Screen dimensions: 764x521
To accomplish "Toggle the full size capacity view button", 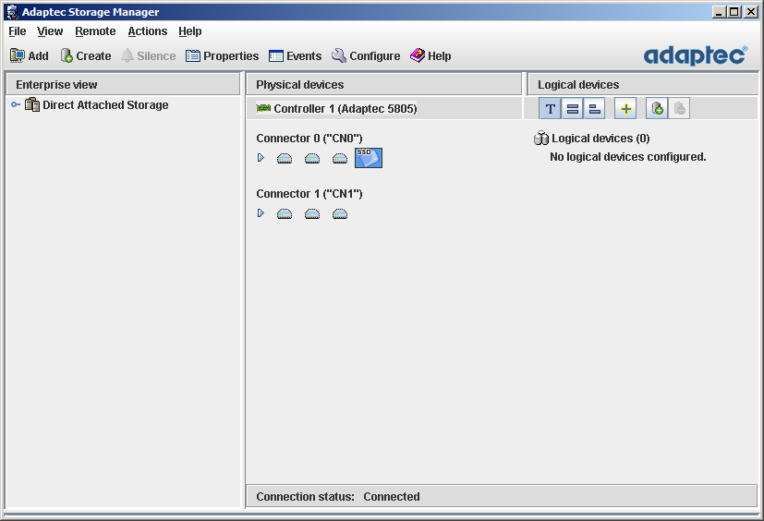I will 573,108.
